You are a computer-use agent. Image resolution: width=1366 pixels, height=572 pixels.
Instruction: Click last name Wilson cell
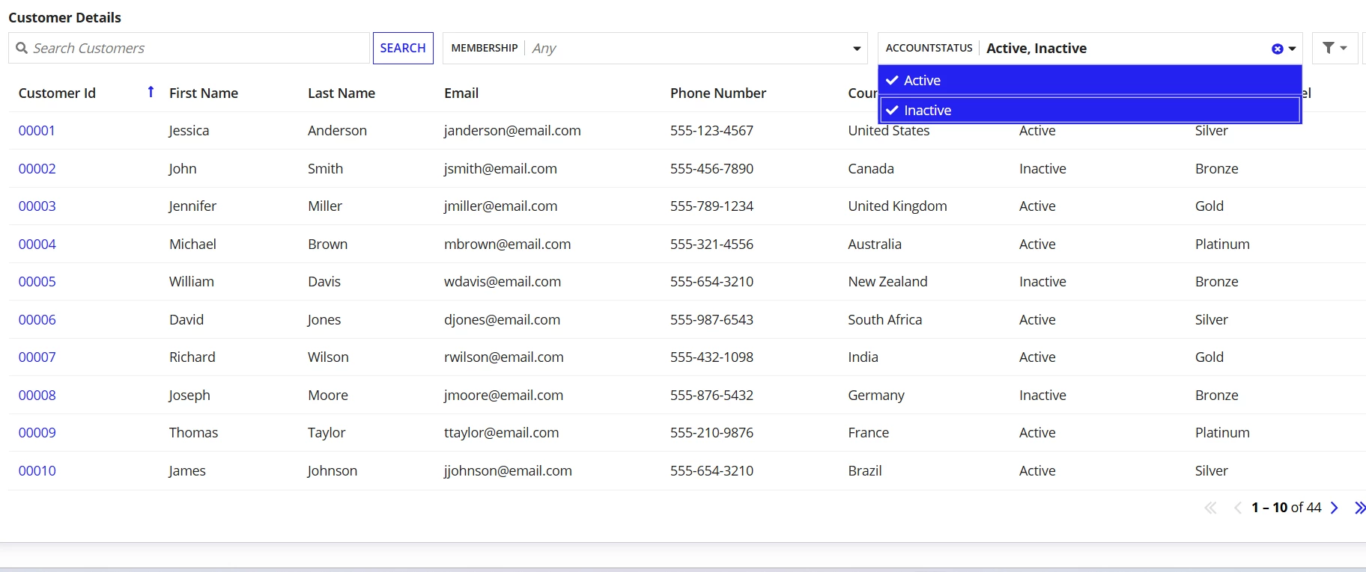[x=328, y=357]
